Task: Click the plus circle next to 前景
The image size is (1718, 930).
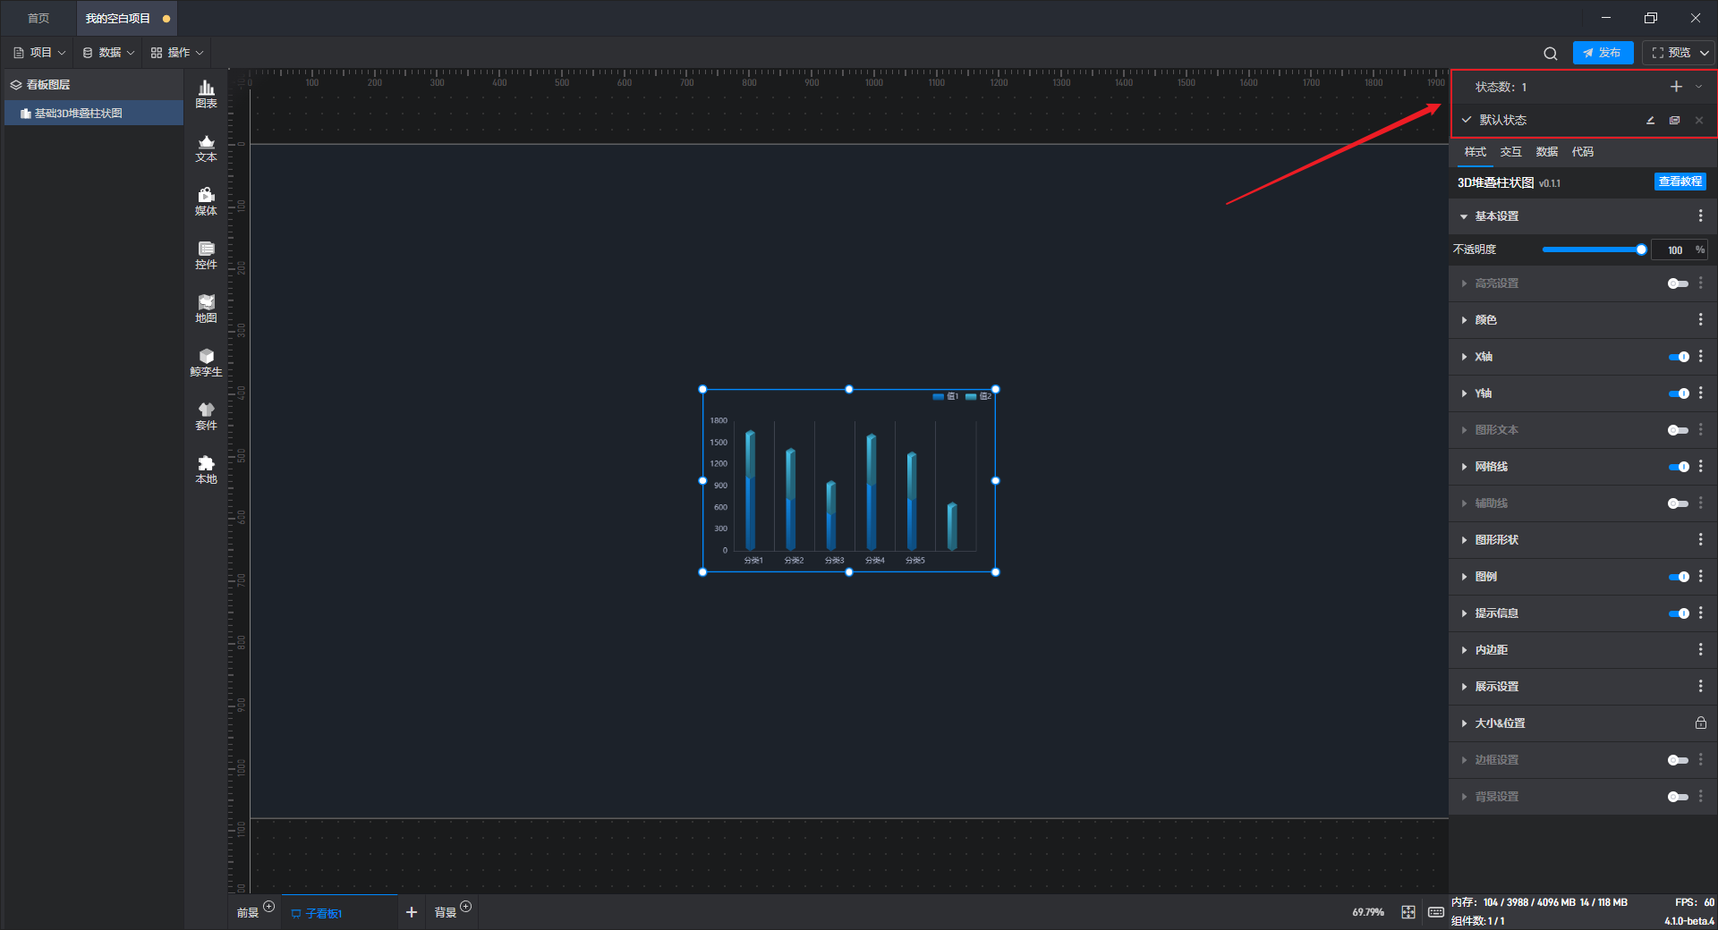Action: (268, 906)
